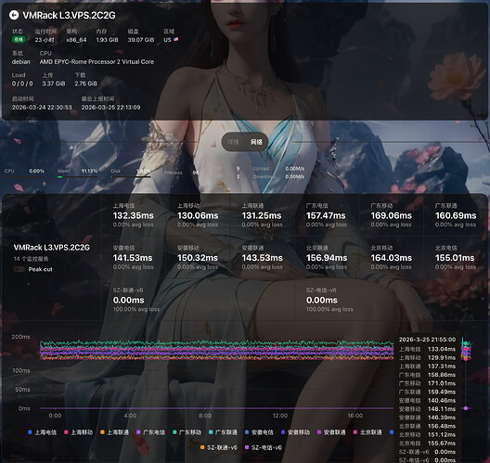Select the 上海电信 132.35ms latency card
Image resolution: width=490 pixels, height=463 pixels.
(135, 215)
